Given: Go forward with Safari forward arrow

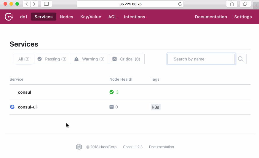Looking at the screenshot, I should pos(34,4).
